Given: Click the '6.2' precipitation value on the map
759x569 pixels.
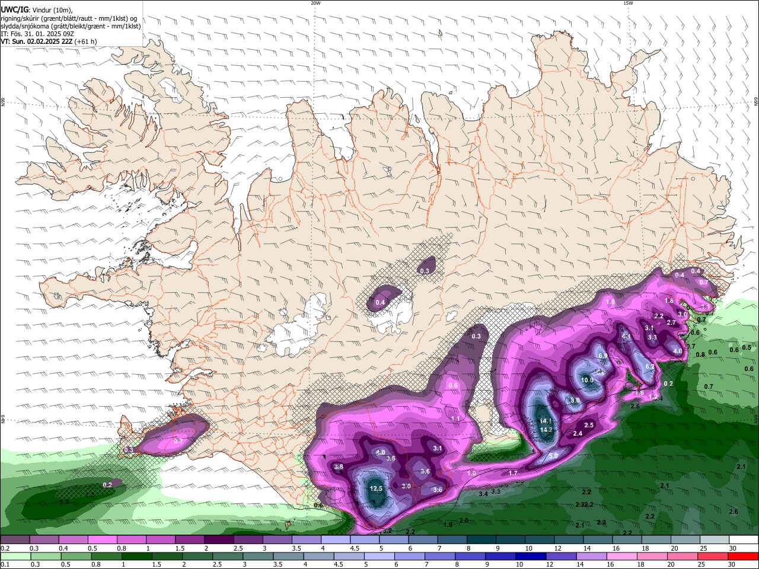Looking at the screenshot, I should (x=649, y=366).
